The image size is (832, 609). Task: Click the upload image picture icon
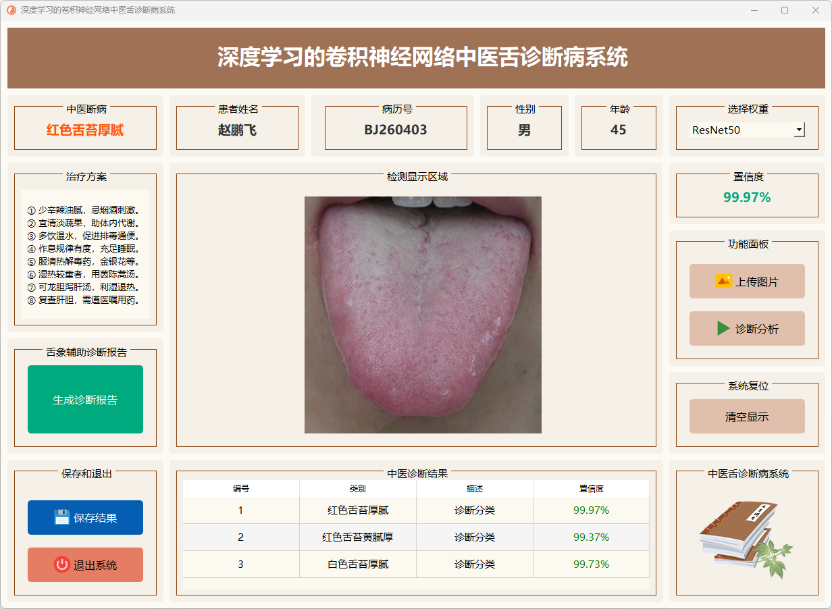point(723,282)
